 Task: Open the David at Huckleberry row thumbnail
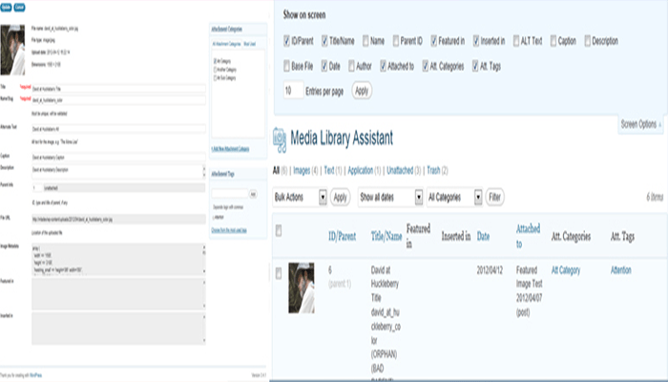click(x=302, y=287)
